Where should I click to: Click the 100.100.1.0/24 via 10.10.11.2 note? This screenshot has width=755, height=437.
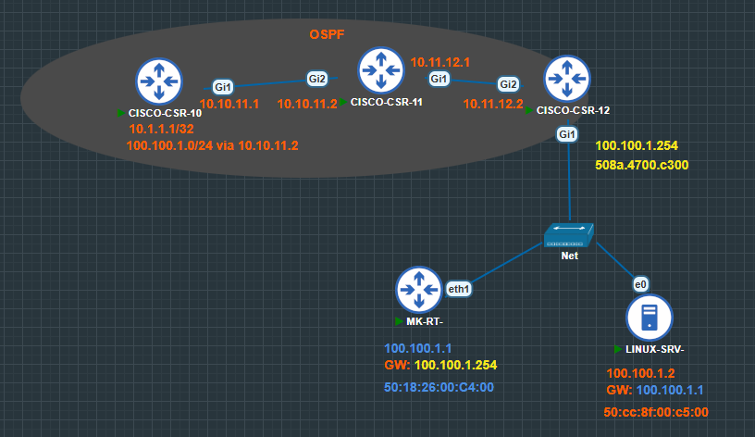click(x=213, y=145)
